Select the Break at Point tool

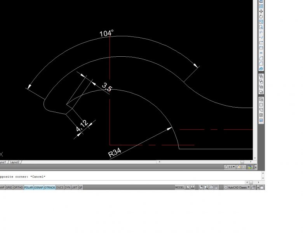coord(261,43)
